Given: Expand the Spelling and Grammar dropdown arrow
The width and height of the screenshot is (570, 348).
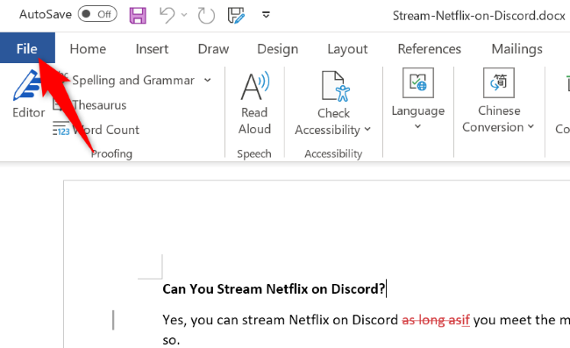Looking at the screenshot, I should tap(208, 80).
